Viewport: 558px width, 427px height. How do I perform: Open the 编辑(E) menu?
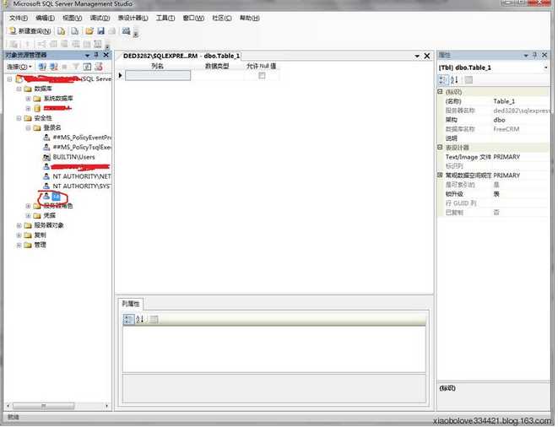coord(46,18)
